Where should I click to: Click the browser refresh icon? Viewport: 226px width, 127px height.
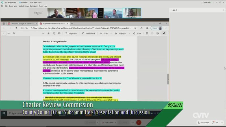tap(16, 28)
